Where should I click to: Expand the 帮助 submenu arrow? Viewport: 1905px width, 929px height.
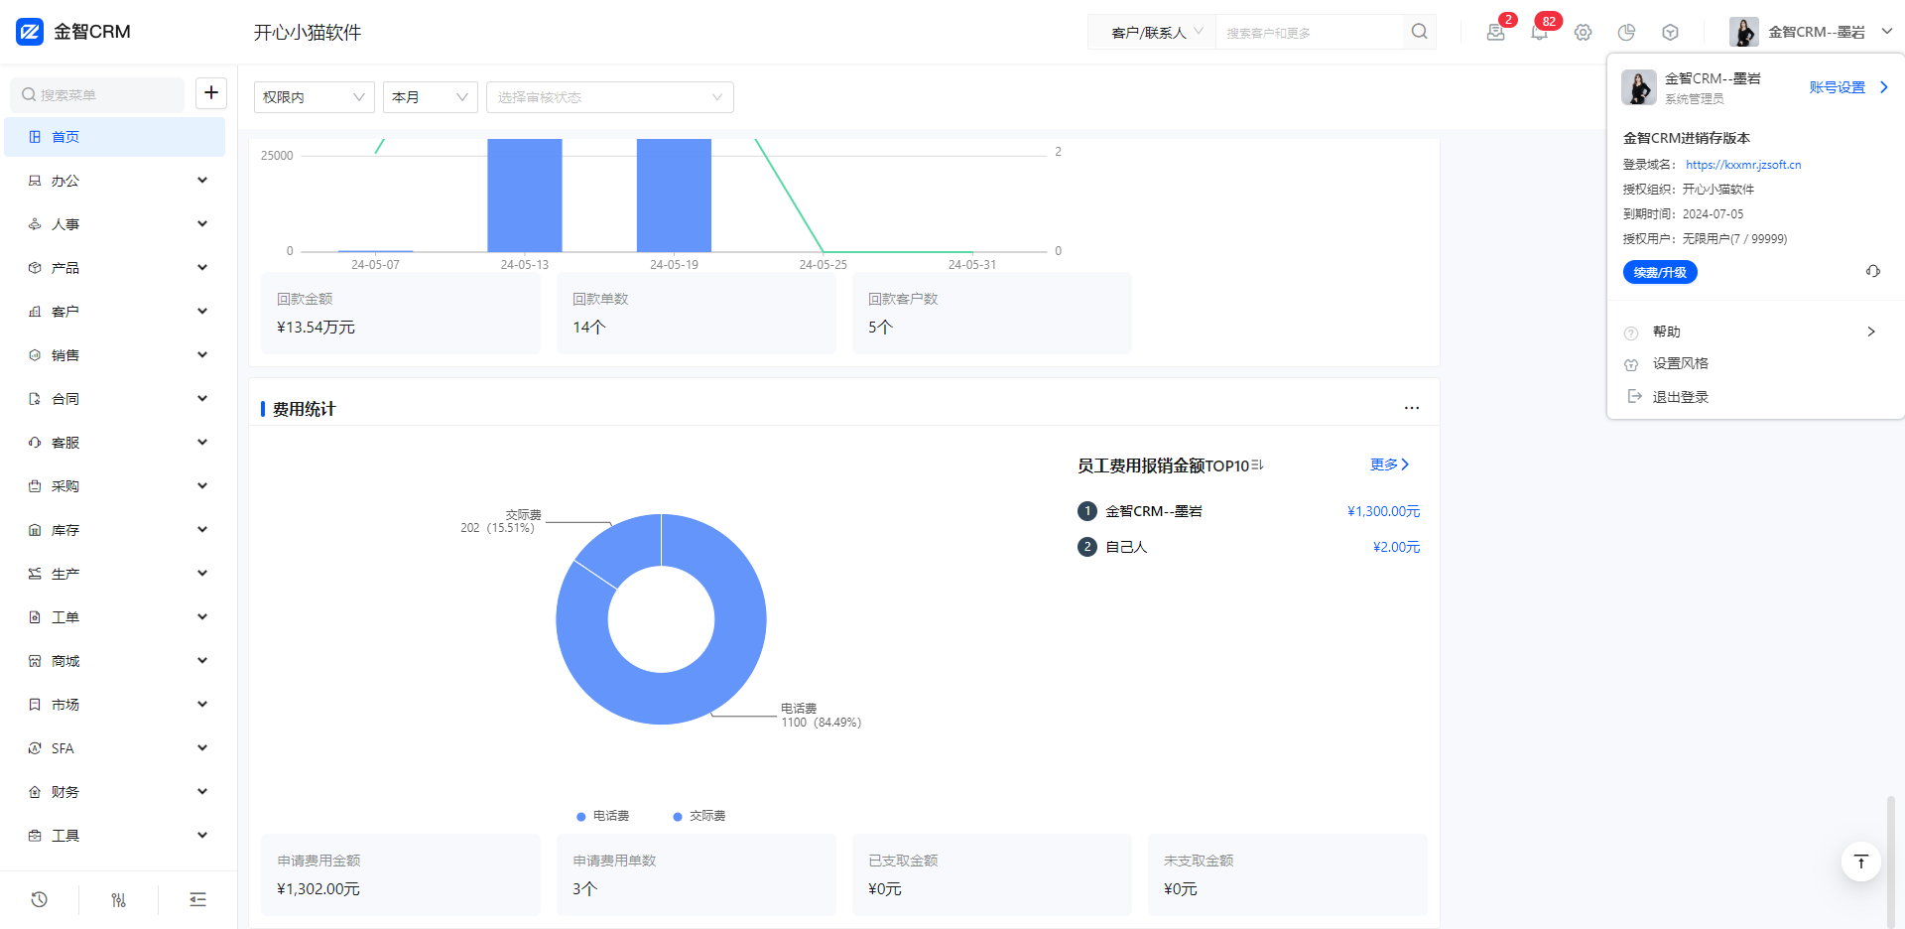(x=1871, y=332)
